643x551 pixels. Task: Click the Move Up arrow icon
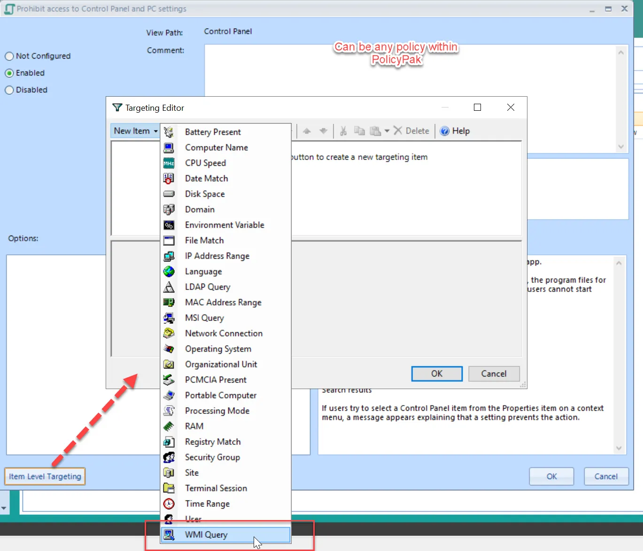pos(307,131)
